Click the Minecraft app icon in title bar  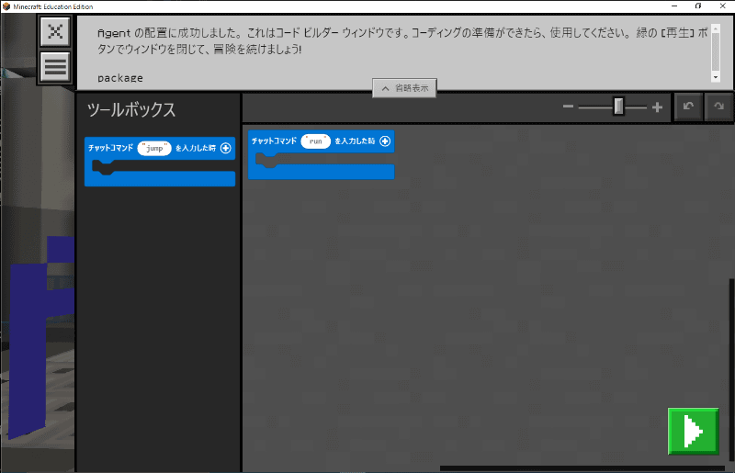tap(6, 6)
